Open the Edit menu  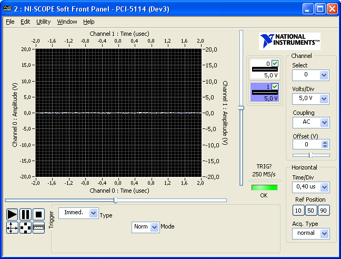[25, 22]
